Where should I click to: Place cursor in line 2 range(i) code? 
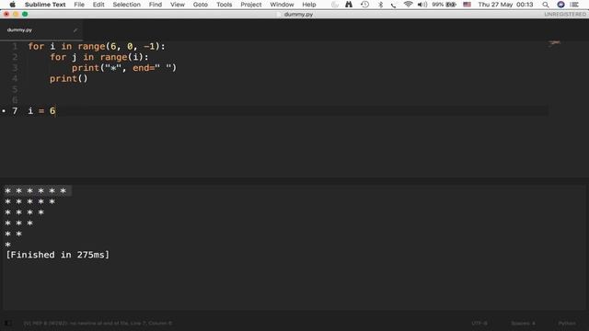(x=124, y=57)
